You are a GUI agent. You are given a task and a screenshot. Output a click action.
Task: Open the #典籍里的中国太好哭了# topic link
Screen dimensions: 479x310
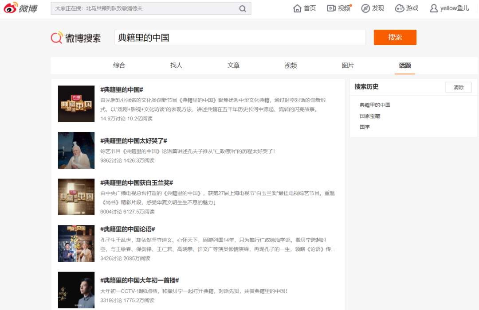133,141
